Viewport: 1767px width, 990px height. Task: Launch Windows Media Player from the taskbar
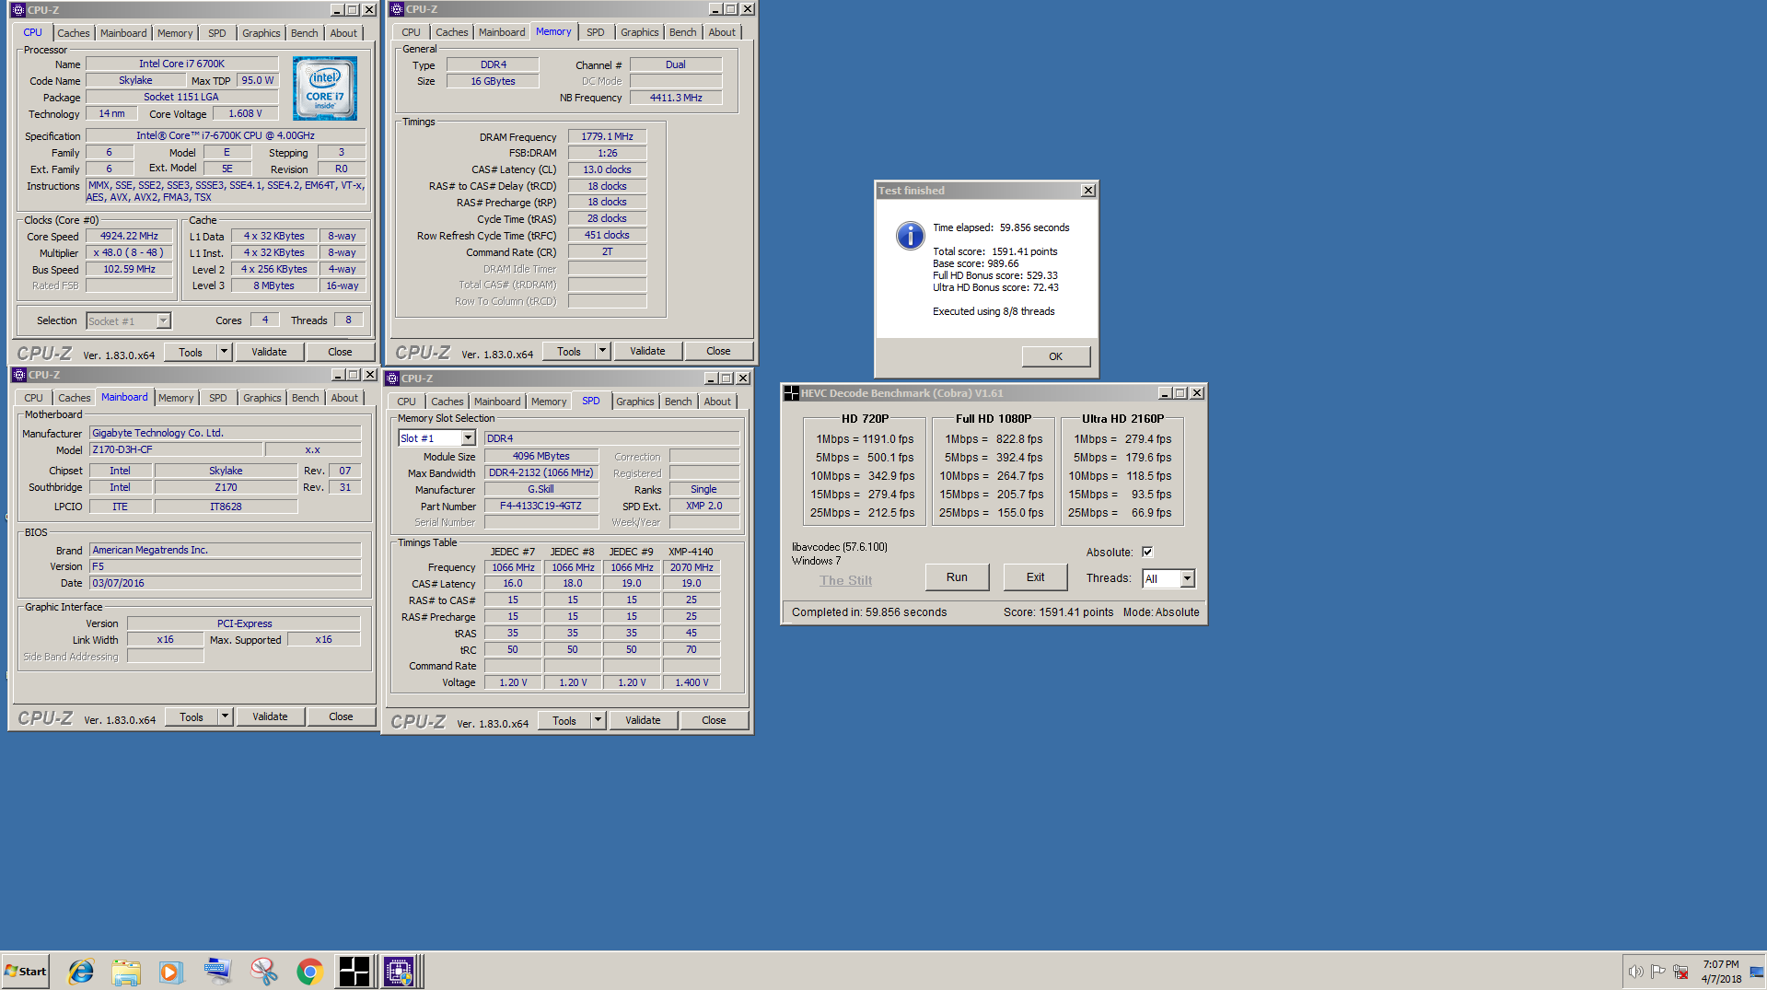point(171,972)
